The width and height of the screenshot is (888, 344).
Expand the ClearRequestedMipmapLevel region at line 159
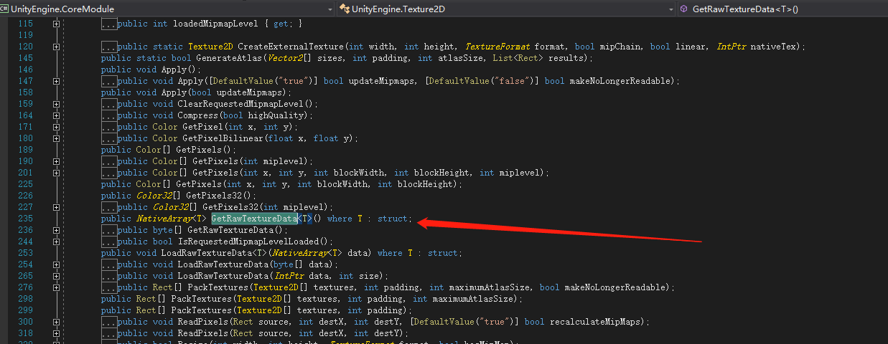pyautogui.click(x=56, y=104)
